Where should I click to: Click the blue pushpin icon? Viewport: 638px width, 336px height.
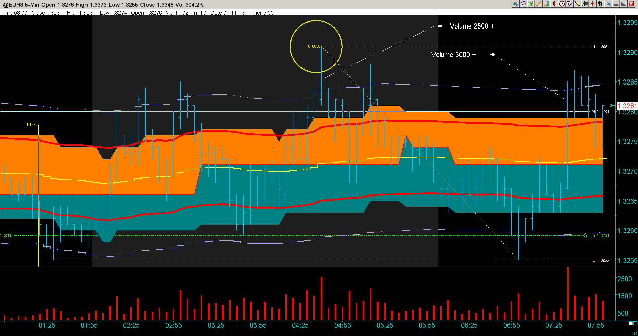point(608,4)
